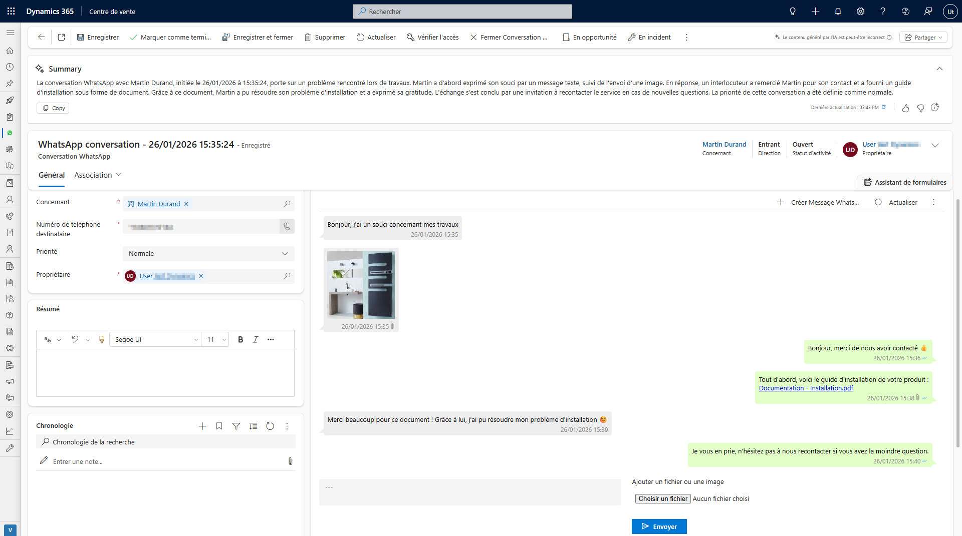Click the phone call icon beside number field
Image resolution: width=962 pixels, height=536 pixels.
click(x=287, y=227)
